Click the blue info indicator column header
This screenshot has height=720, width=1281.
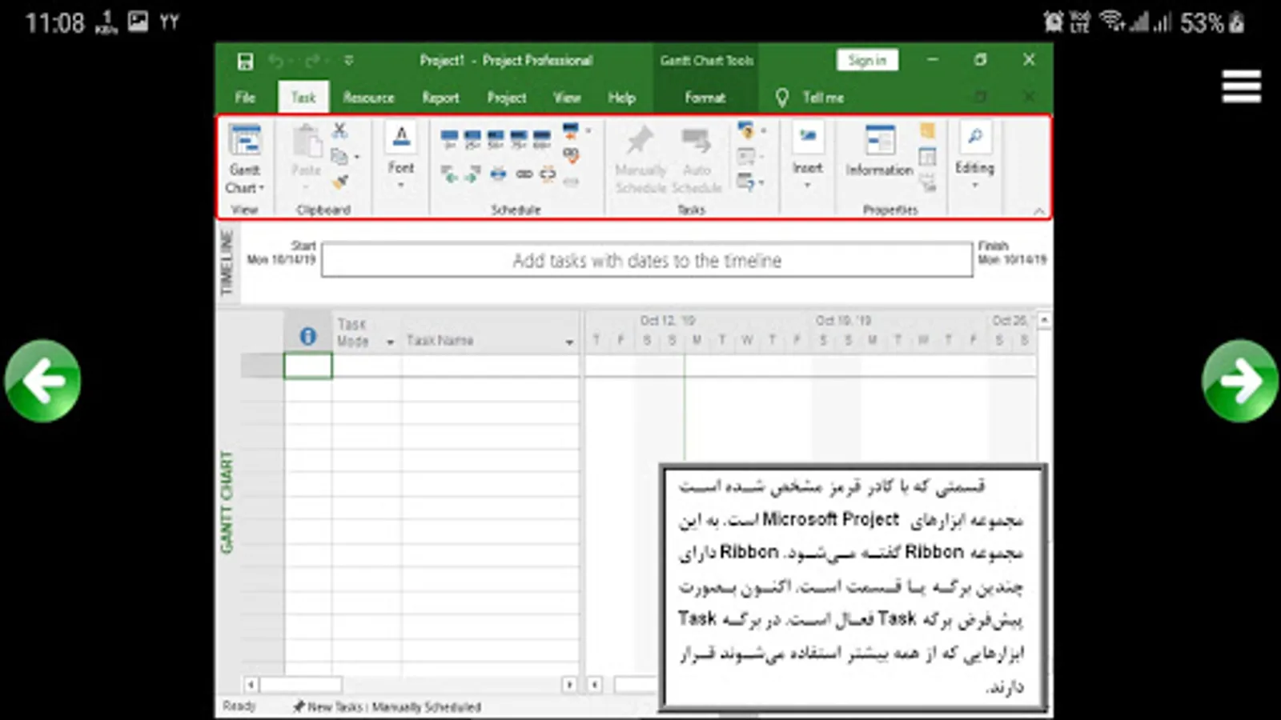click(307, 337)
